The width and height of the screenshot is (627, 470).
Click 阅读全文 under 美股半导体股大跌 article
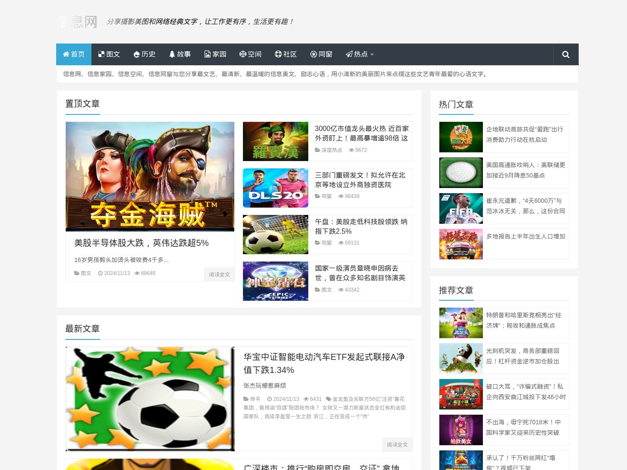[219, 275]
